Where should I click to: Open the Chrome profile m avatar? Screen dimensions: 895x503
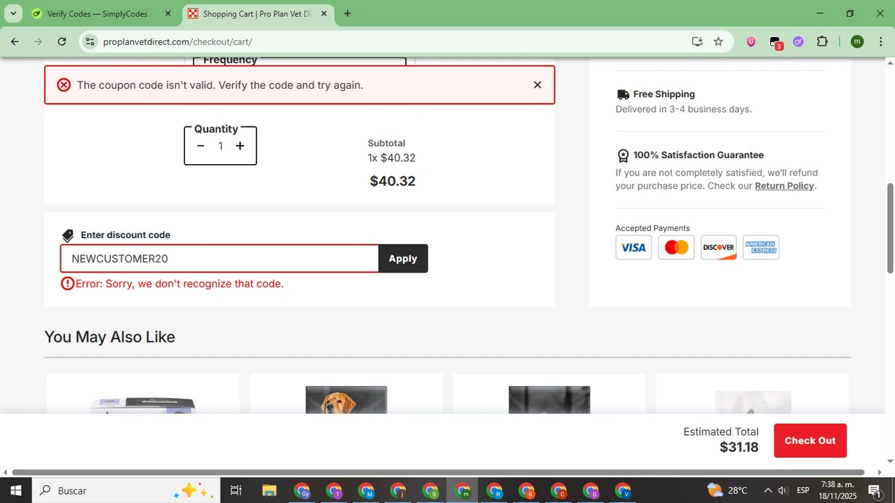[x=857, y=41]
